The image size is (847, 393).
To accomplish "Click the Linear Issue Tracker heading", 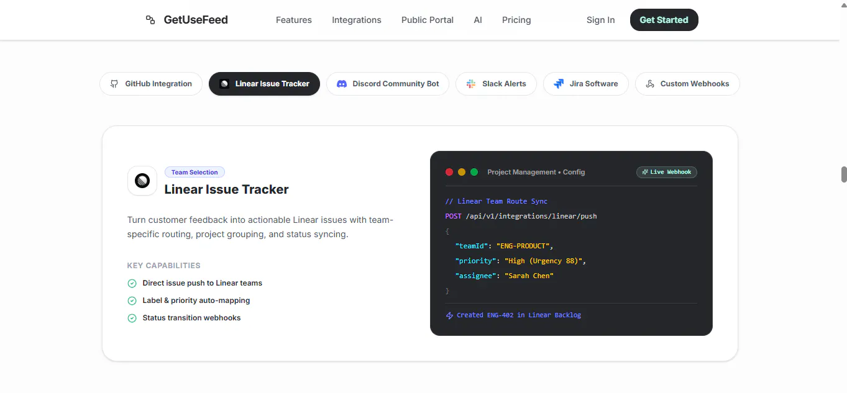I will tap(226, 189).
